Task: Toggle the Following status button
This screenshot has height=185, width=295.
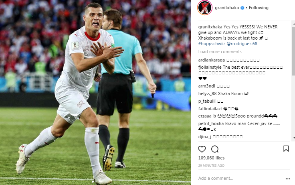Action: click(259, 8)
